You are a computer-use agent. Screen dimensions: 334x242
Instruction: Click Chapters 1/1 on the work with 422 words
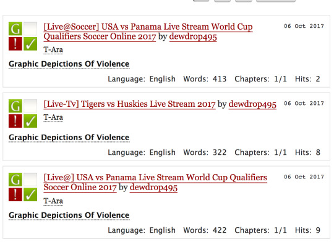pos(280,230)
